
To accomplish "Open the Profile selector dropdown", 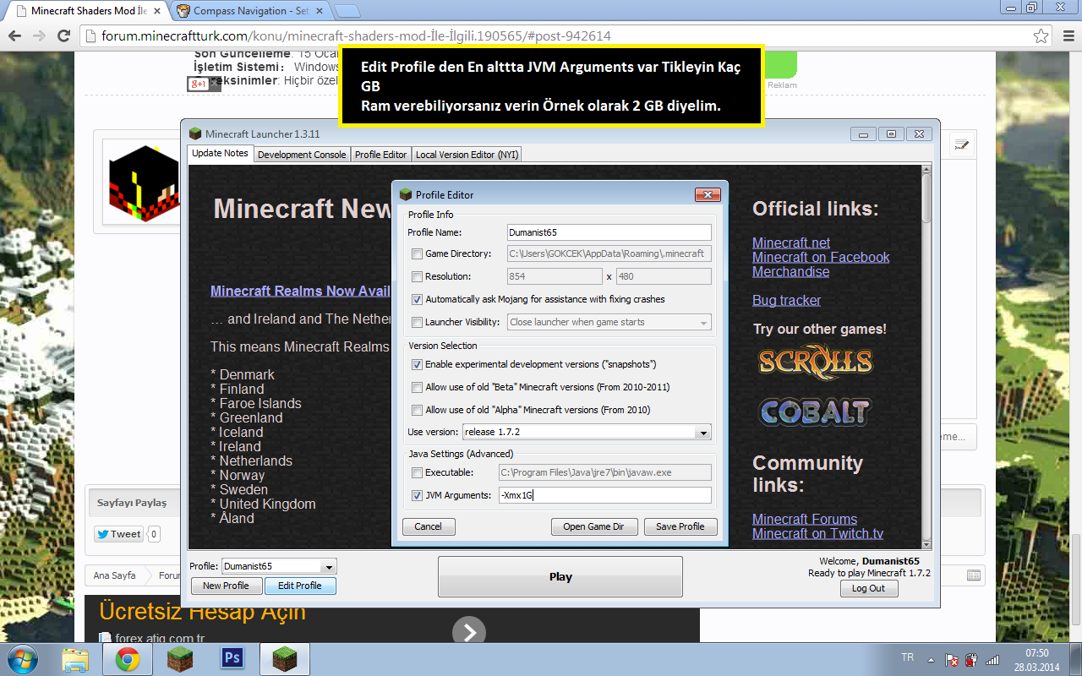I will pyautogui.click(x=279, y=566).
